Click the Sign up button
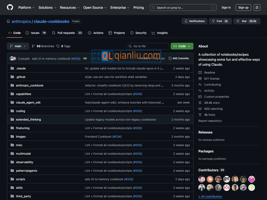The height and width of the screenshot is (200, 267). point(243,7)
